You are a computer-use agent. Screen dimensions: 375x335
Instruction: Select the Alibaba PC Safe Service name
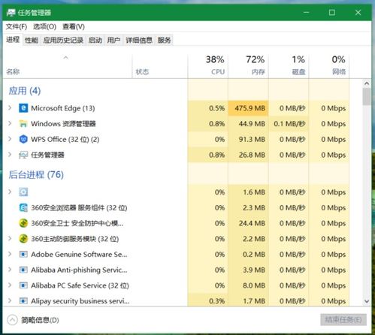point(80,285)
